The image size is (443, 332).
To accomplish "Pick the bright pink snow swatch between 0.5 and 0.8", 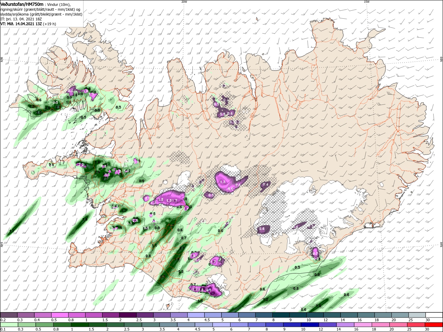I will [60, 315].
